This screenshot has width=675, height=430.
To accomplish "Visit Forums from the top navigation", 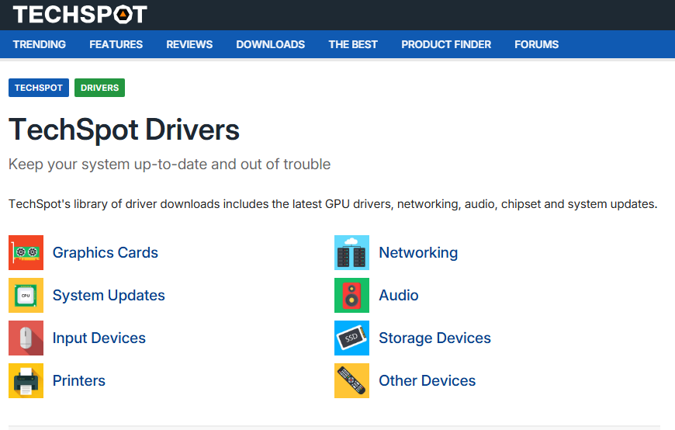I will click(536, 44).
